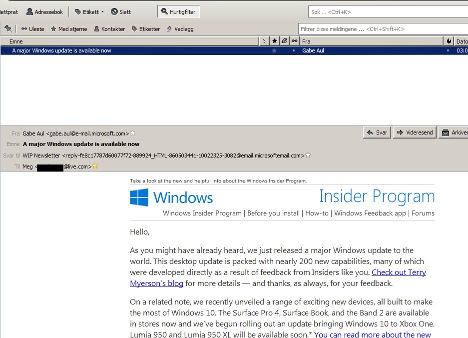Screen dimensions: 468x338
Task: Click the thread column header icon
Action: click(264, 41)
